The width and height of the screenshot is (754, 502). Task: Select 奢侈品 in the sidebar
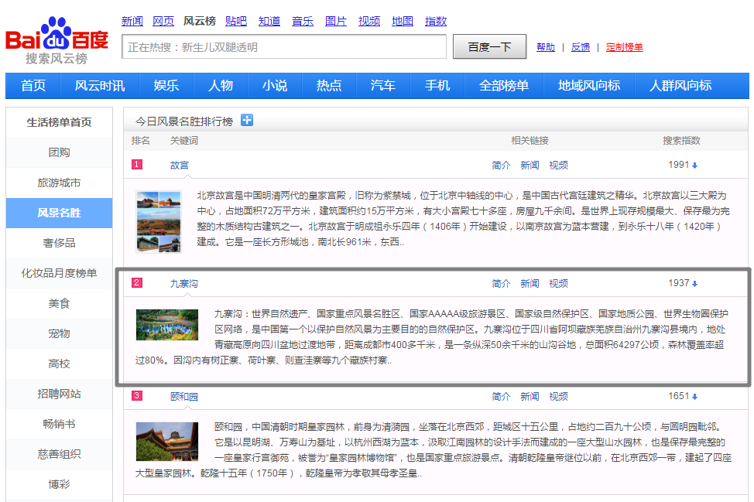pos(59,243)
